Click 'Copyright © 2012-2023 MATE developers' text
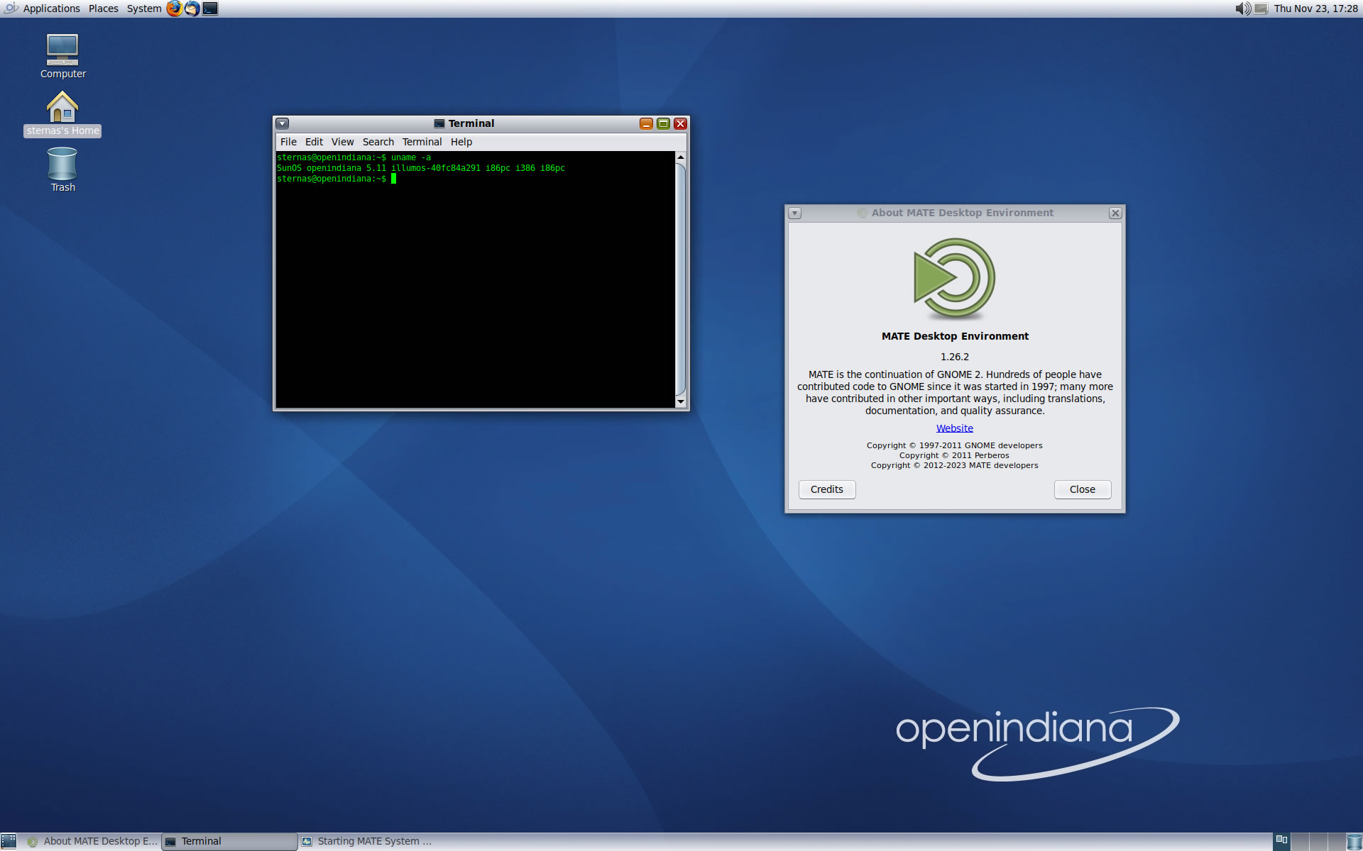 tap(954, 465)
